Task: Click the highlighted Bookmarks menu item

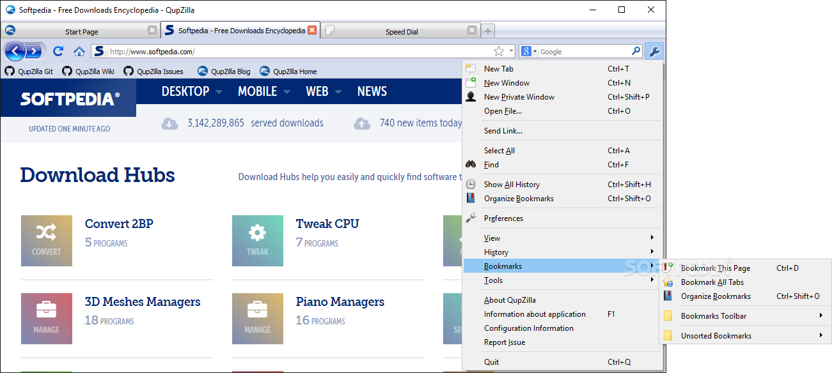Action: [563, 266]
